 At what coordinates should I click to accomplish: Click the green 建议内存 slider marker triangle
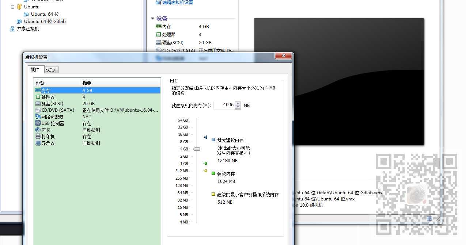205,163
